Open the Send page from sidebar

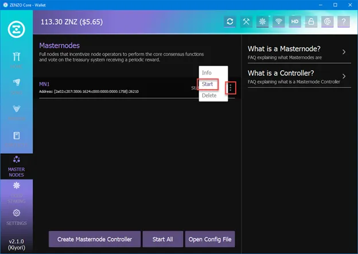tap(17, 86)
